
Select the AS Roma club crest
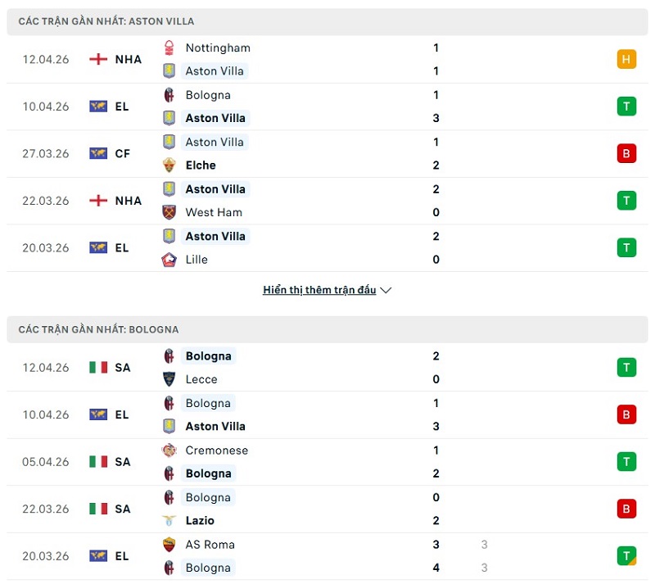[x=169, y=544]
